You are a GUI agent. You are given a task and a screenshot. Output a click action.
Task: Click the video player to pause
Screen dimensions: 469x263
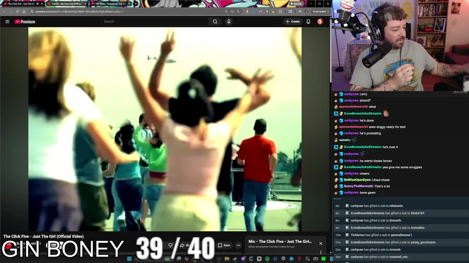tap(165, 129)
